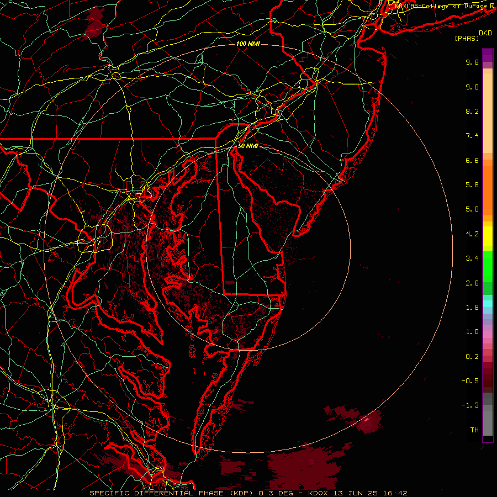
Task: Select the 8.2 legend value
Action: (x=472, y=111)
